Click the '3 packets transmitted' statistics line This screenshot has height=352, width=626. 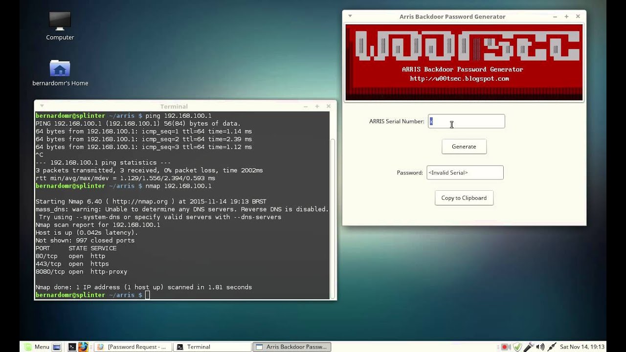click(x=149, y=170)
